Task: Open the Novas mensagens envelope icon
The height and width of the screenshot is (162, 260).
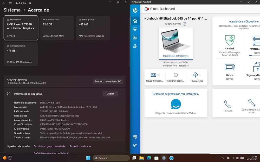Action: tap(153, 75)
